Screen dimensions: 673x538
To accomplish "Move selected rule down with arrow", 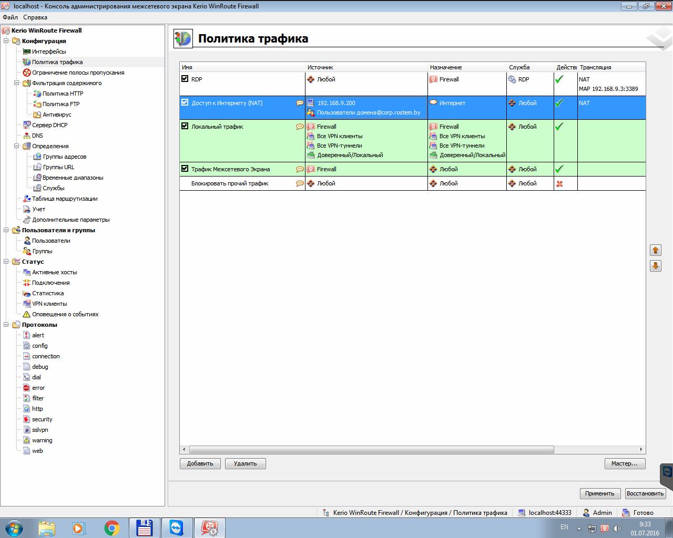I will (x=656, y=266).
